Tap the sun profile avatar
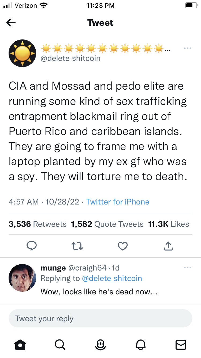The width and height of the screenshot is (201, 358). pyautogui.click(x=22, y=53)
